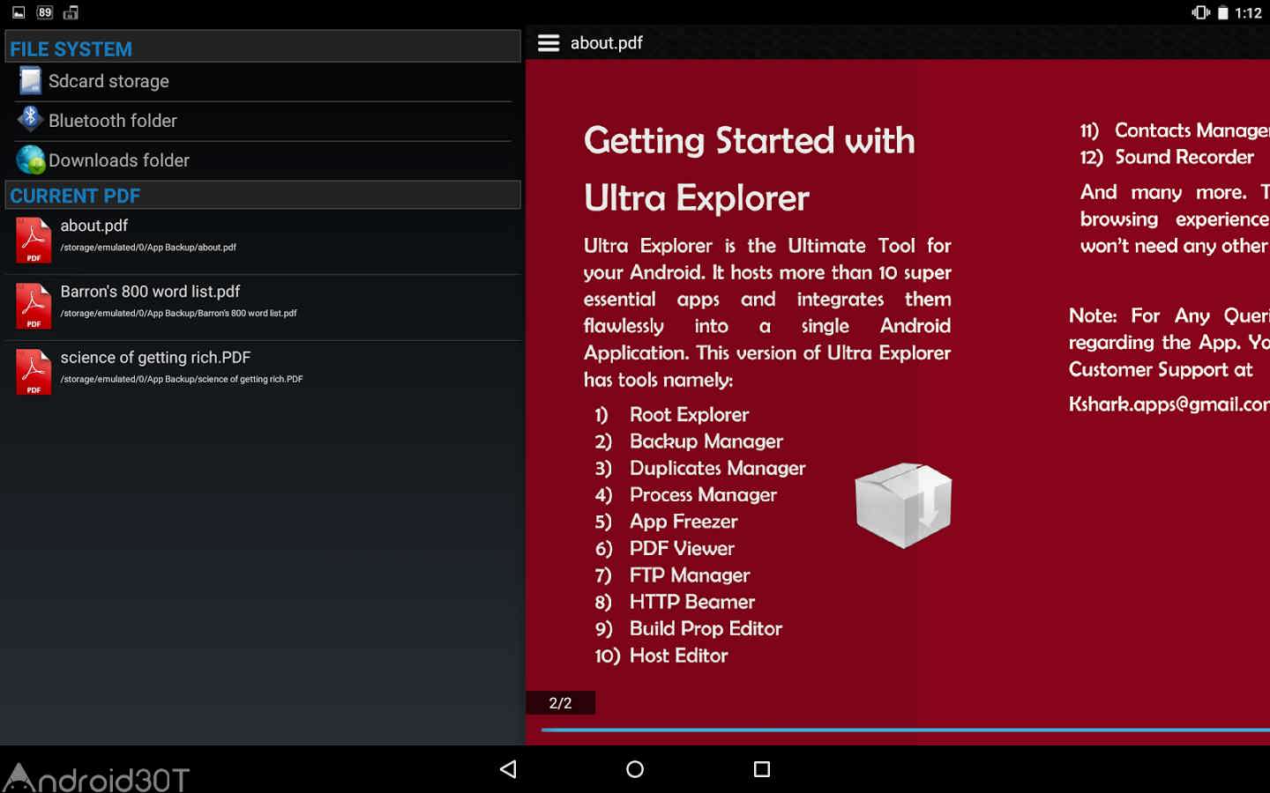Image resolution: width=1270 pixels, height=793 pixels.
Task: Click 'Root Explorer' in the tools list
Action: click(x=689, y=414)
